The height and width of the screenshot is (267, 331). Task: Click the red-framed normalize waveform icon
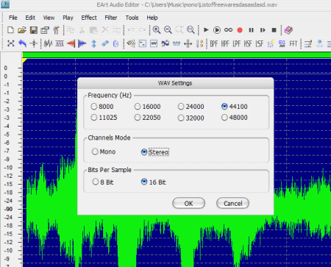[60, 43]
